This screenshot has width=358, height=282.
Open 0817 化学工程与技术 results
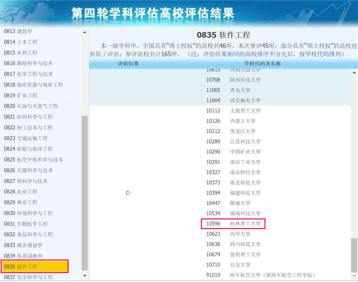[28, 74]
